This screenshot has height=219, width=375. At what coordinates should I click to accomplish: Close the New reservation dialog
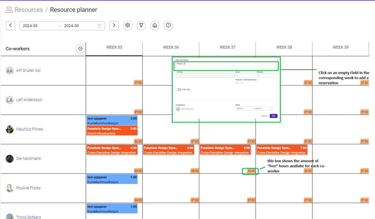point(277,60)
